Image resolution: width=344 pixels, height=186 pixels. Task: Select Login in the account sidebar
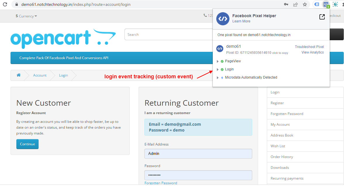click(x=305, y=92)
